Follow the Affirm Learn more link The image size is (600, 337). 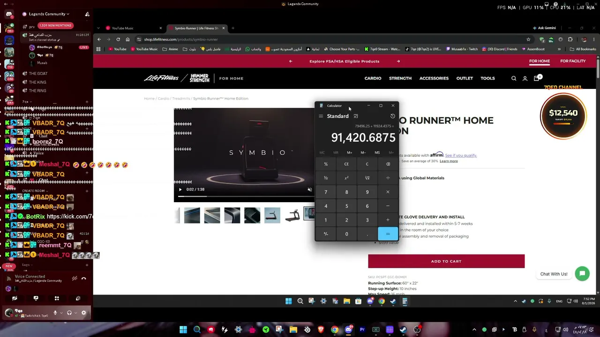449,161
